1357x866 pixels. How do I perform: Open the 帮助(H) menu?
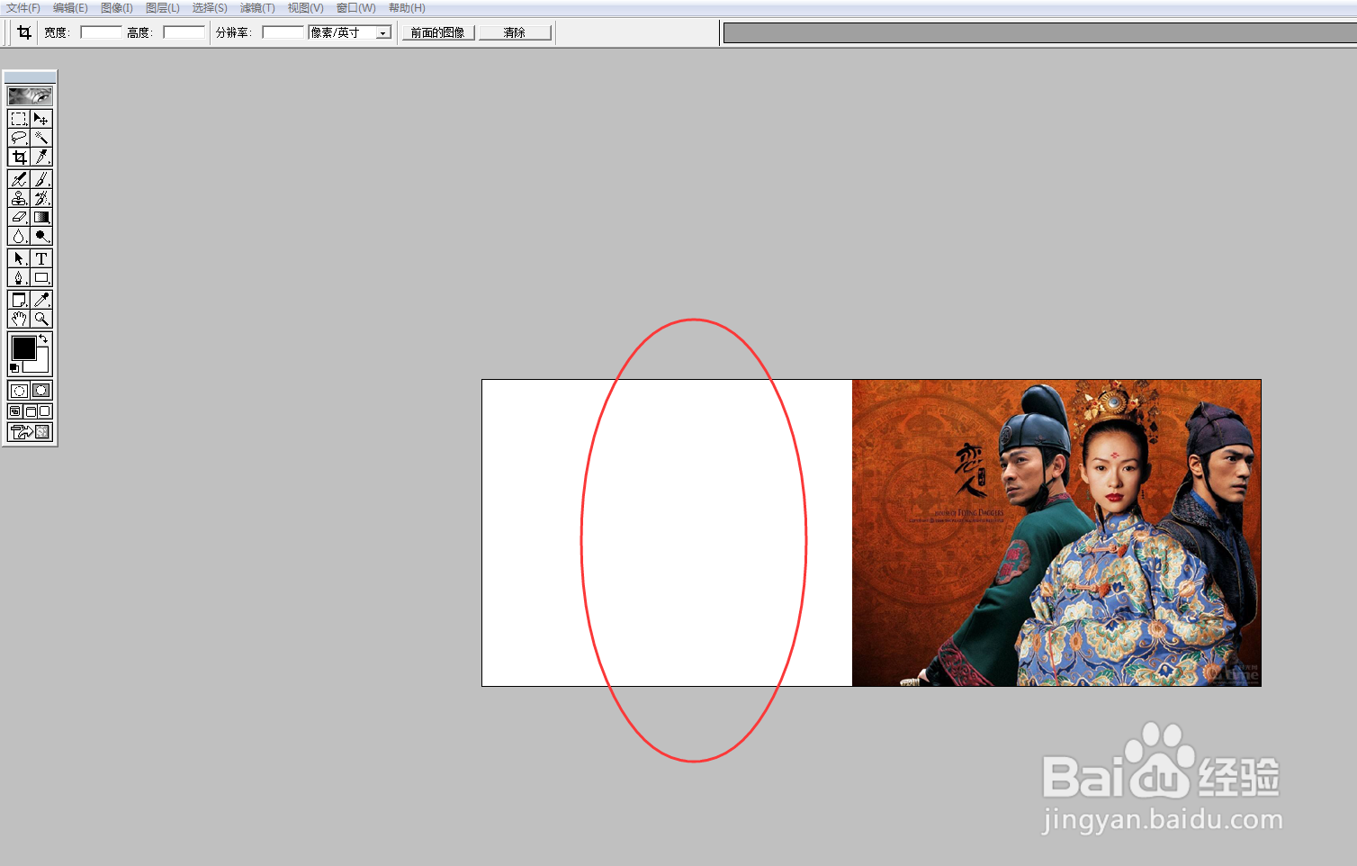pos(407,8)
